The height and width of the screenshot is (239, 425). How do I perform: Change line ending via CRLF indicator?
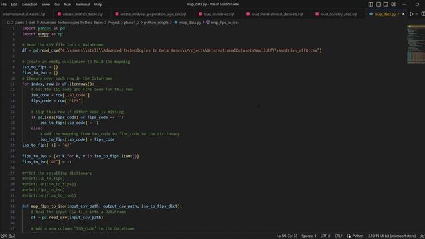338,236
